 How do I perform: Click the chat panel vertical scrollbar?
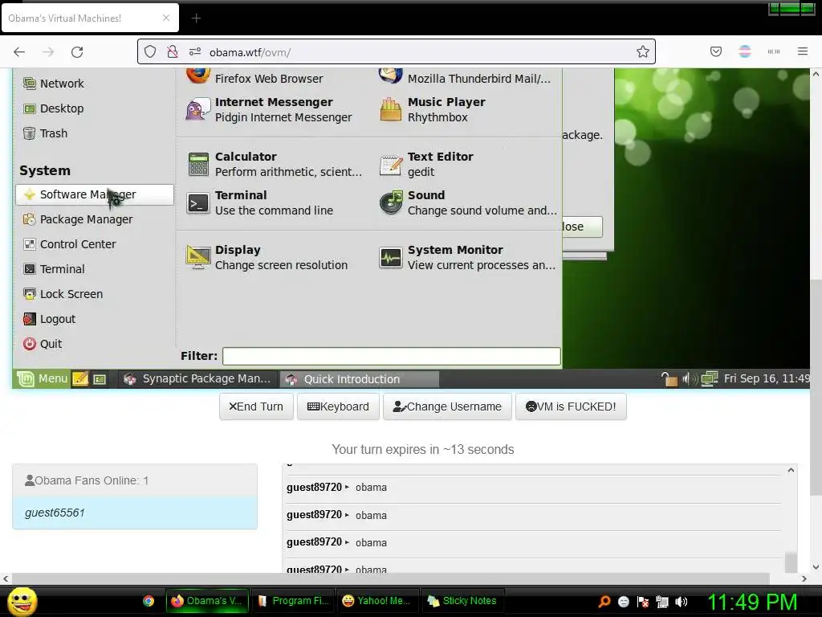[791, 562]
